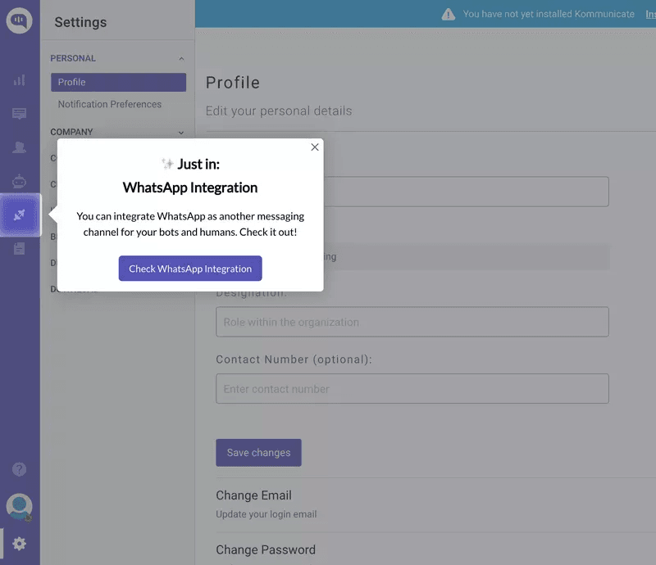656x565 pixels.
Task: Click the Kommunicate logo in the sidebar
Action: pos(19,20)
